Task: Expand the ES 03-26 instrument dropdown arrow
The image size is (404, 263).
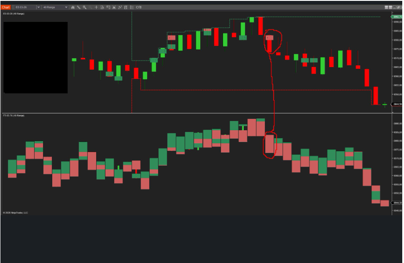Action: tap(39, 7)
